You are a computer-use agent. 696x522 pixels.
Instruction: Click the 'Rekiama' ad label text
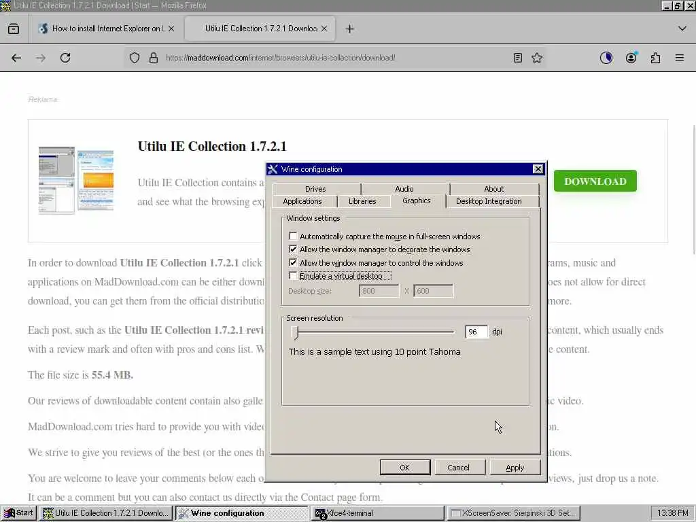pyautogui.click(x=43, y=99)
